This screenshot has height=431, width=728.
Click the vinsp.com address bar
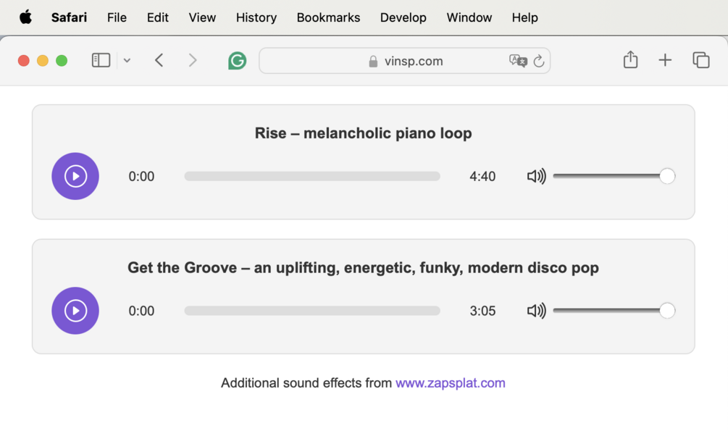coord(406,61)
